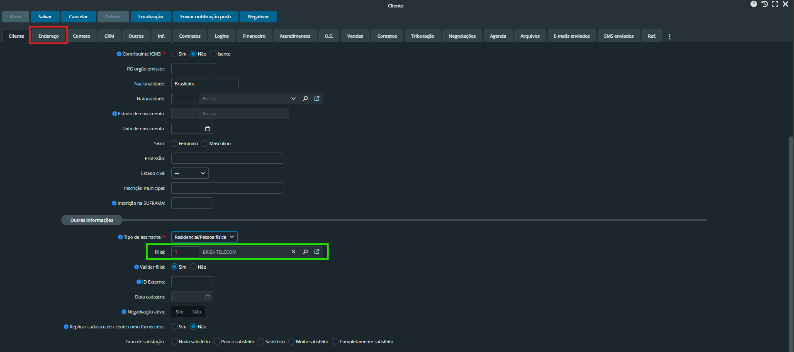Clear the Filial value with X icon
The height and width of the screenshot is (352, 794).
click(293, 252)
